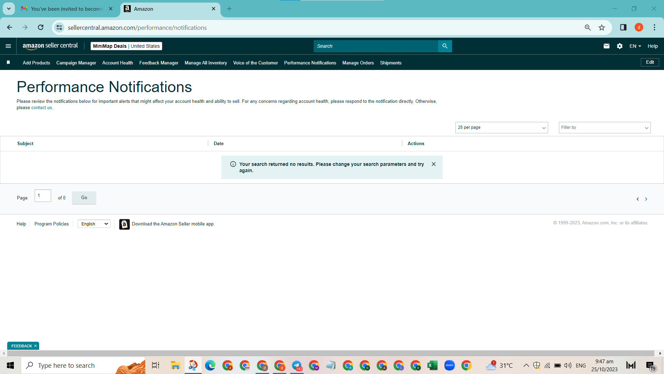Open the English footer language selector
This screenshot has width=664, height=374.
coord(94,224)
